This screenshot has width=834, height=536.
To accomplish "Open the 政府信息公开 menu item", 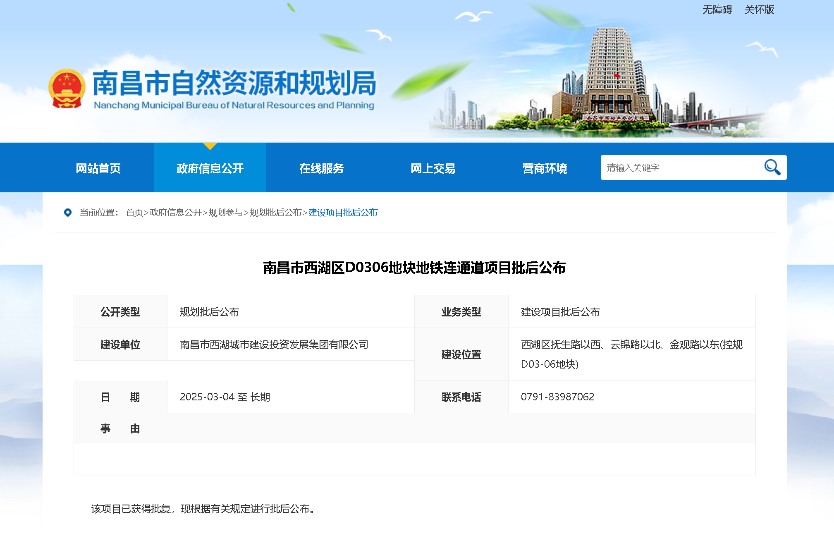I will click(x=210, y=168).
